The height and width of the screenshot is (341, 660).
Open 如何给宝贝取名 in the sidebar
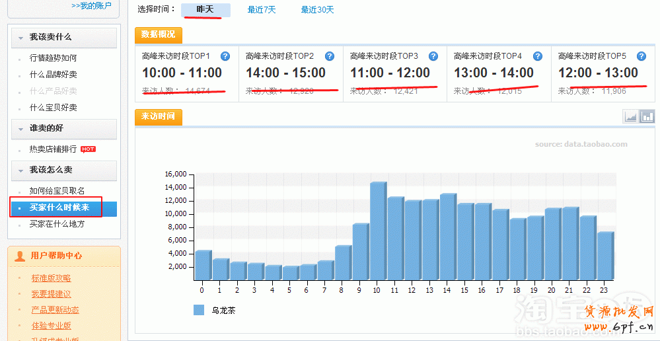[57, 191]
